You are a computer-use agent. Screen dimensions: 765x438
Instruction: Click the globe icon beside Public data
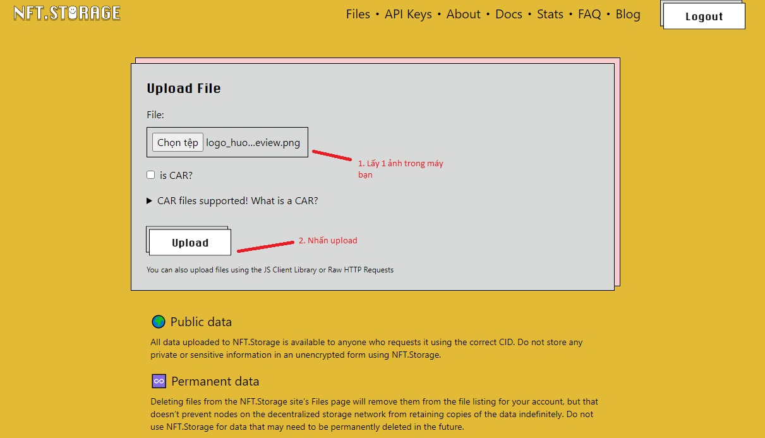159,322
